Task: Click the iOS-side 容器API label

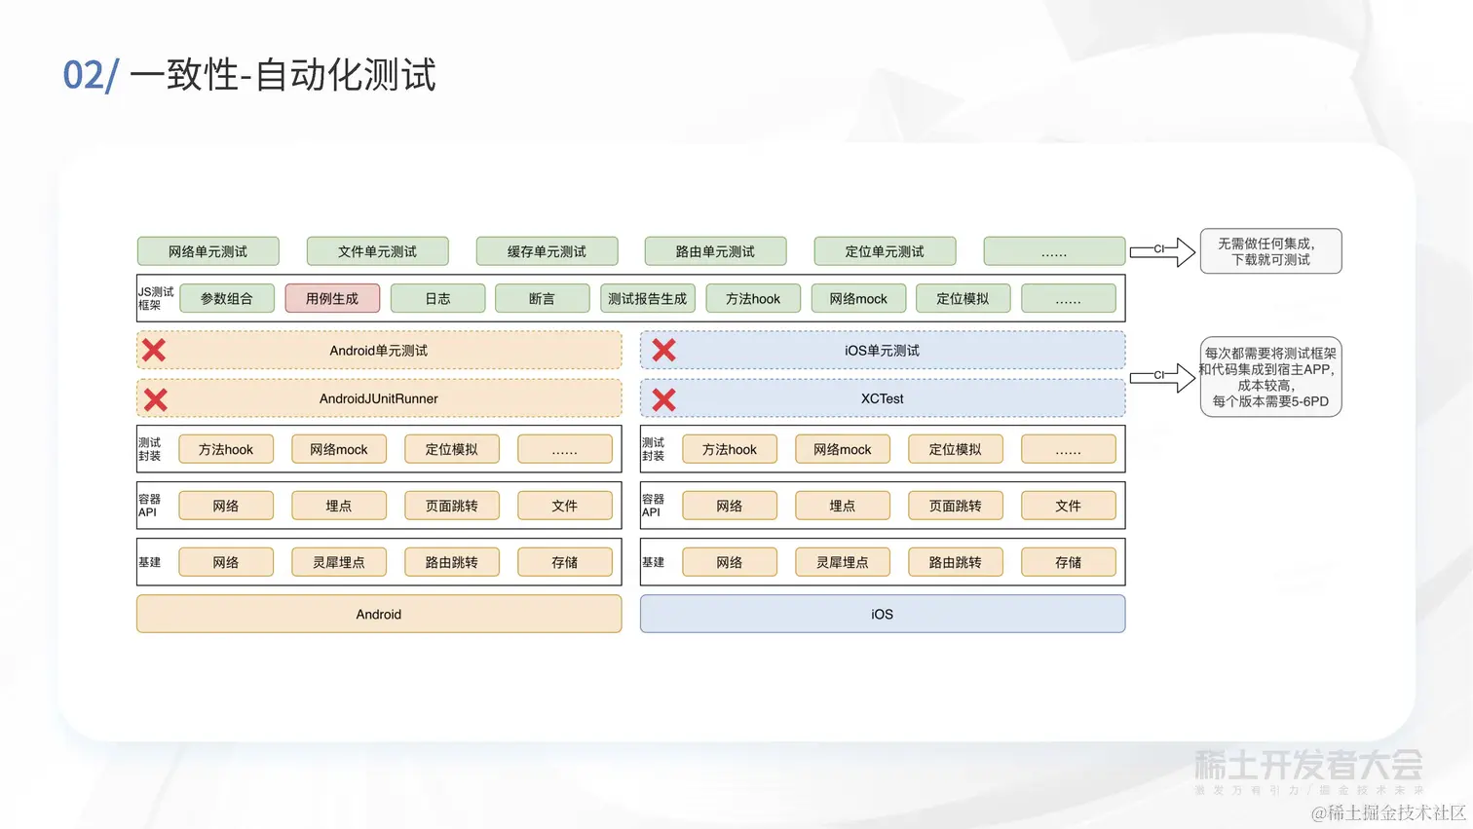Action: click(653, 506)
